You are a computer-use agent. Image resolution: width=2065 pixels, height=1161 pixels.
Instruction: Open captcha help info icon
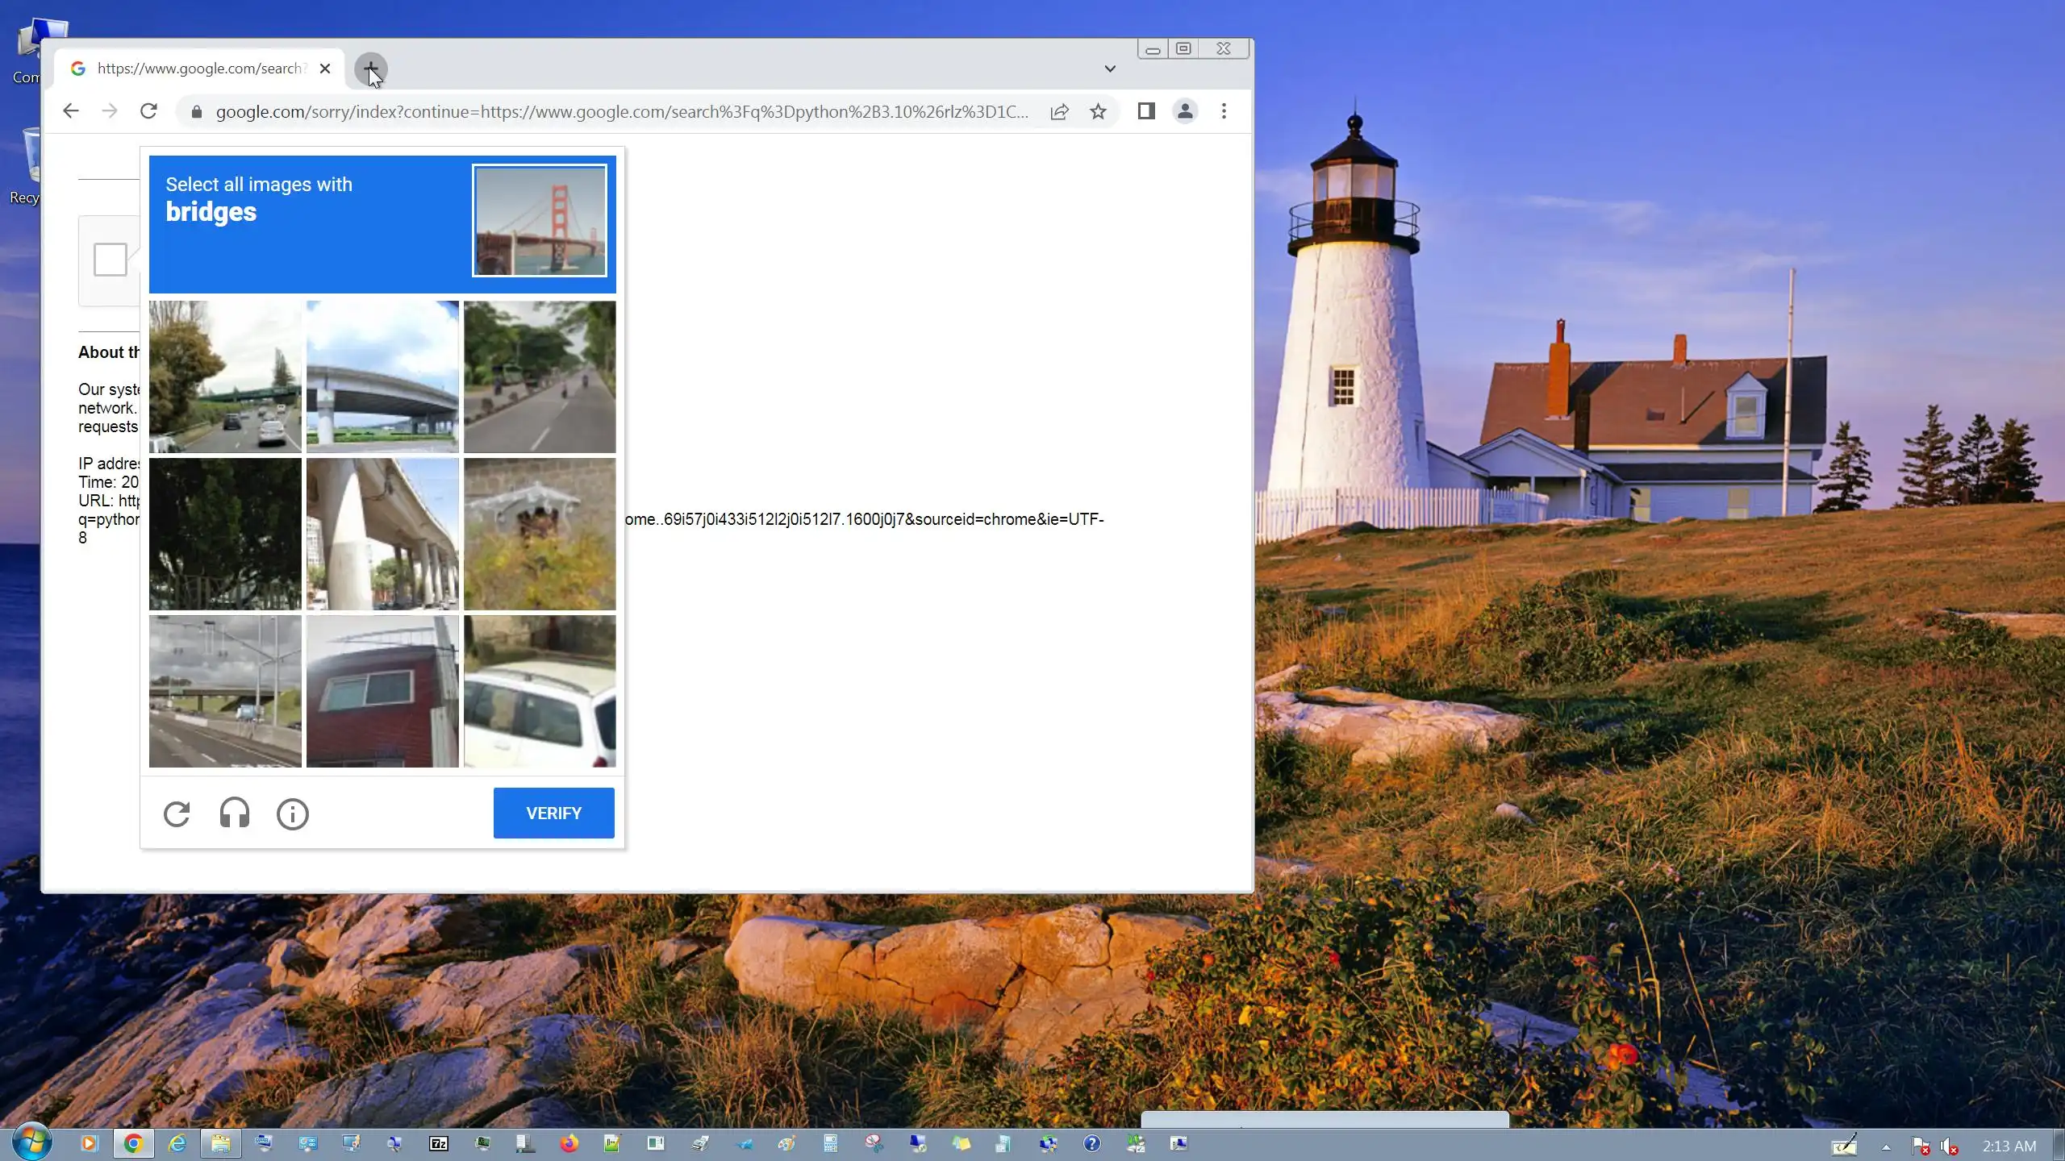pos(292,814)
